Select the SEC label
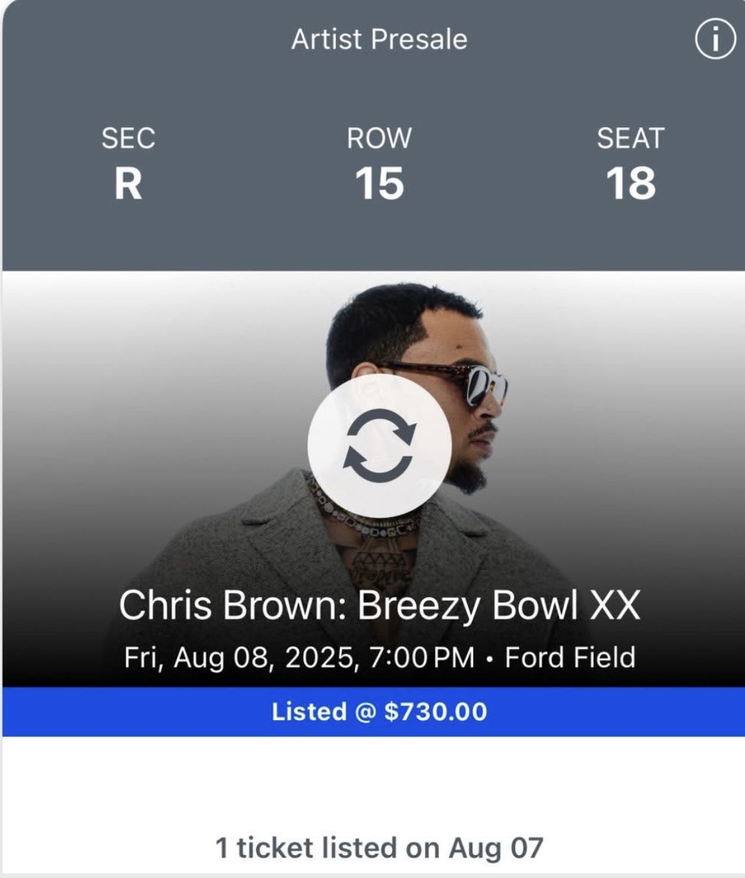Viewport: 745px width, 878px height. 129,138
